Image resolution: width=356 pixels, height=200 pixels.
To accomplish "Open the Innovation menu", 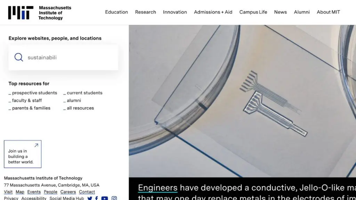I will (x=175, y=12).
